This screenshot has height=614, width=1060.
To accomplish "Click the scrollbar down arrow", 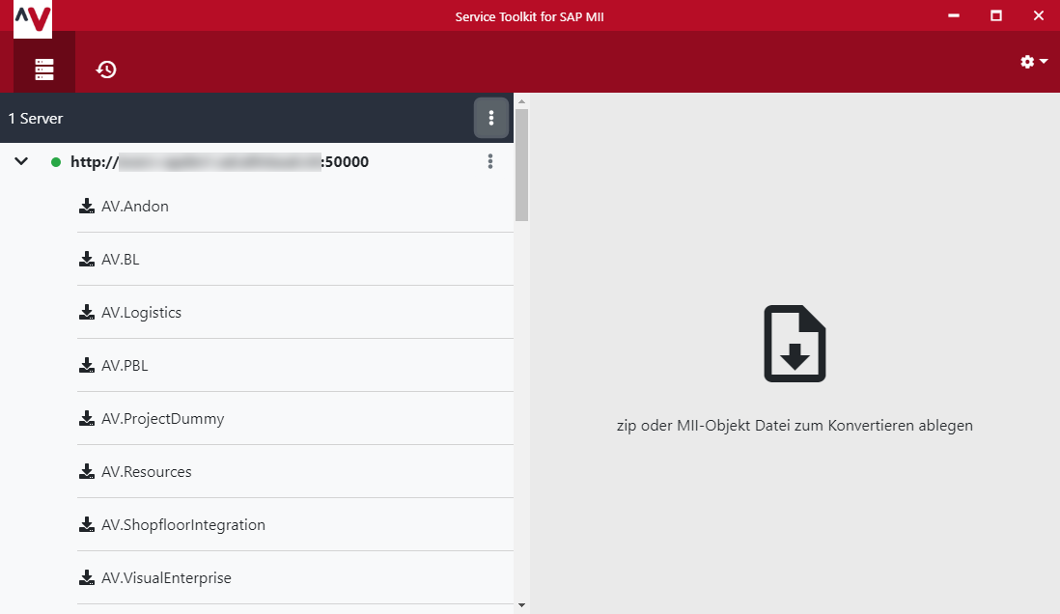I will tap(521, 605).
